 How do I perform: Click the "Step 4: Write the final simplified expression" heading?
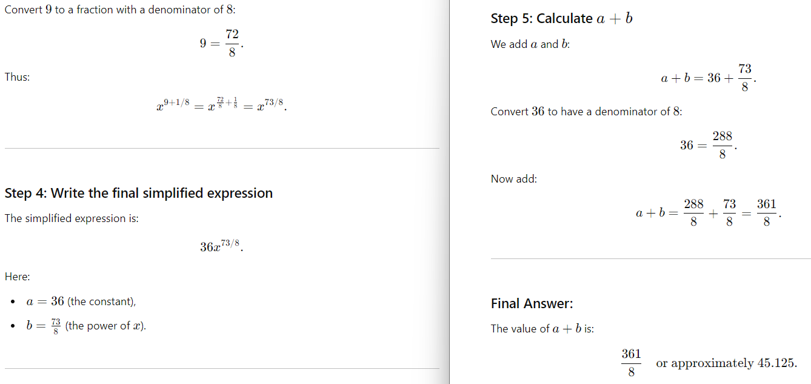pyautogui.click(x=138, y=194)
